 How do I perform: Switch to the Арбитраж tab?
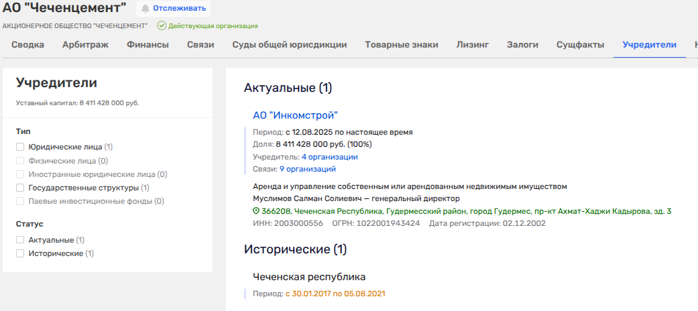pyautogui.click(x=85, y=45)
